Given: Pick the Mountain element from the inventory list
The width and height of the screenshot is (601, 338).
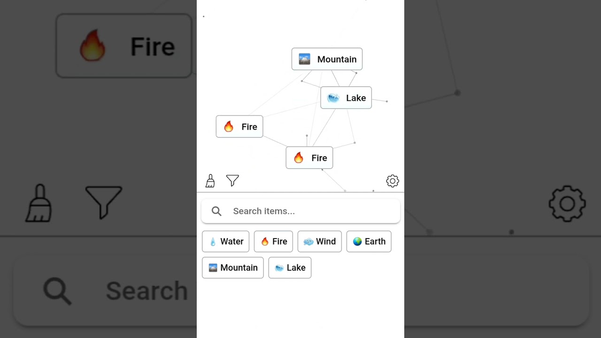Looking at the screenshot, I should click(x=233, y=268).
